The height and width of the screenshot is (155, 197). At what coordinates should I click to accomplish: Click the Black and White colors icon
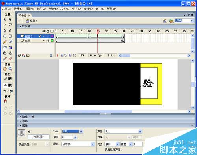[5, 91]
